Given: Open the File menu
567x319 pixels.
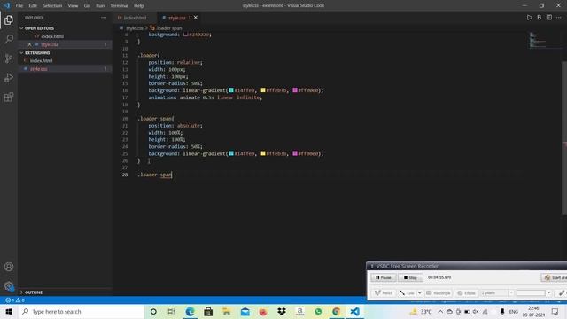Looking at the screenshot, I should [x=19, y=5].
